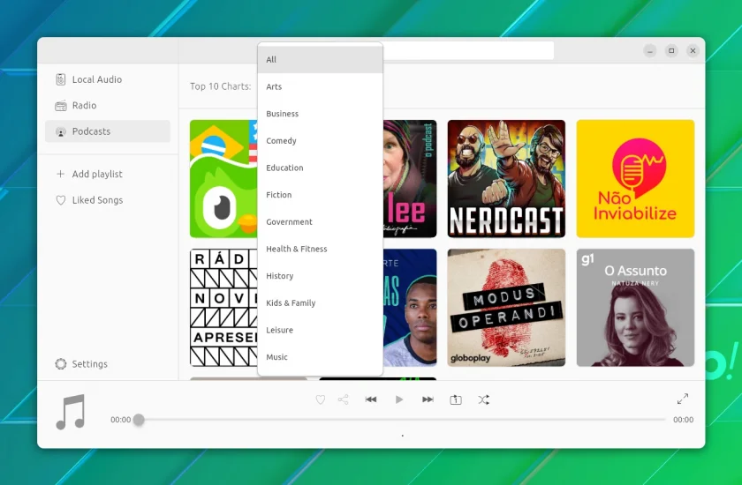Skip to next track
Viewport: 742px width, 485px height.
[x=428, y=399]
